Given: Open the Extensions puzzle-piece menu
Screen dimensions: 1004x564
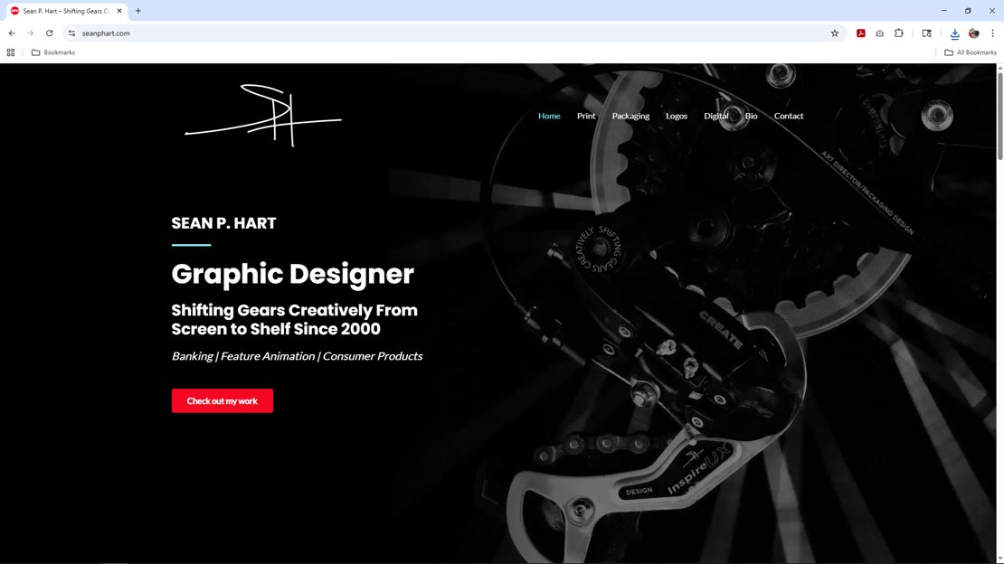Looking at the screenshot, I should coord(898,33).
